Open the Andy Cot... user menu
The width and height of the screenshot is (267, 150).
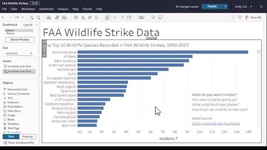click(x=243, y=7)
